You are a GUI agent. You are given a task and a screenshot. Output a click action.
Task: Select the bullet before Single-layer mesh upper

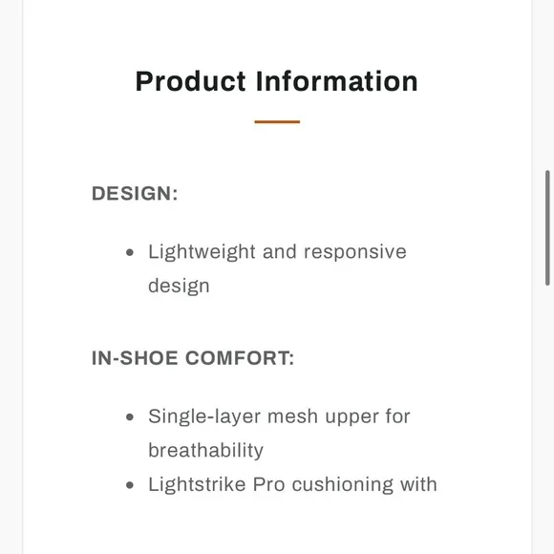tap(130, 416)
